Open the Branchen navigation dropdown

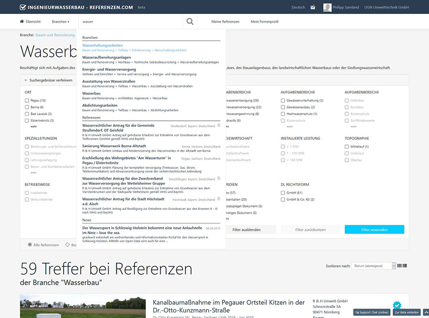coord(61,21)
